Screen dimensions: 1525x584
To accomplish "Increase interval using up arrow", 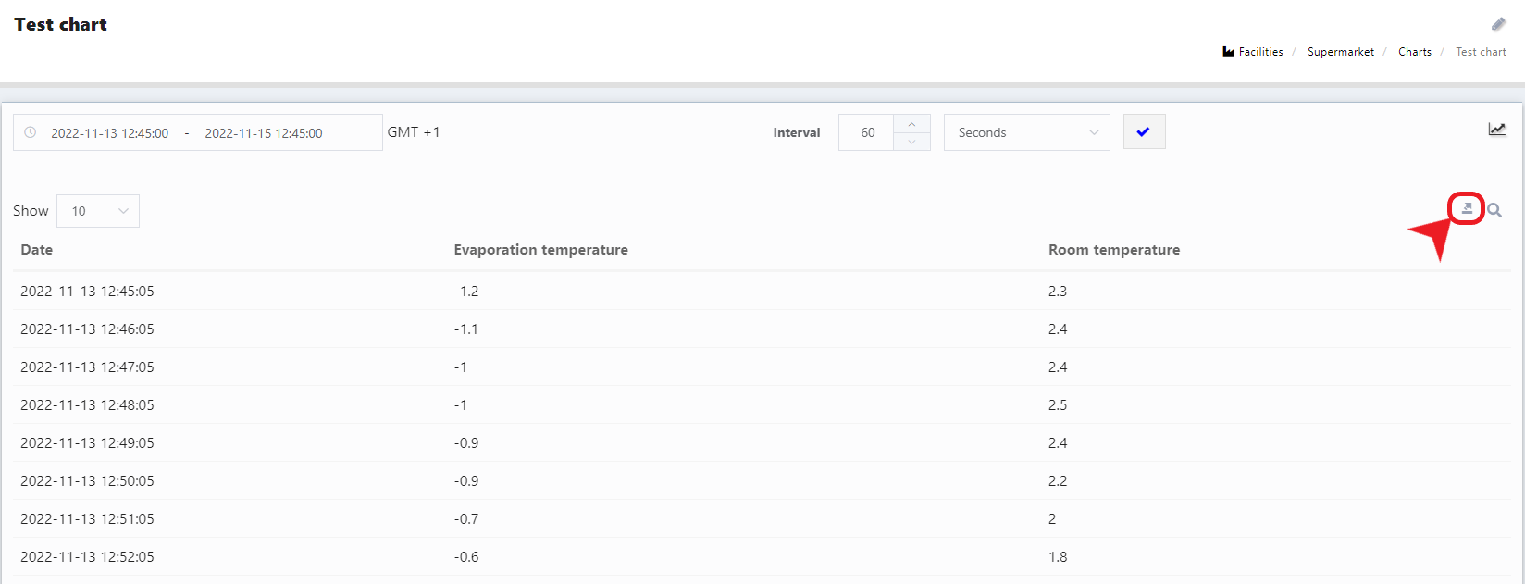I will pos(911,124).
